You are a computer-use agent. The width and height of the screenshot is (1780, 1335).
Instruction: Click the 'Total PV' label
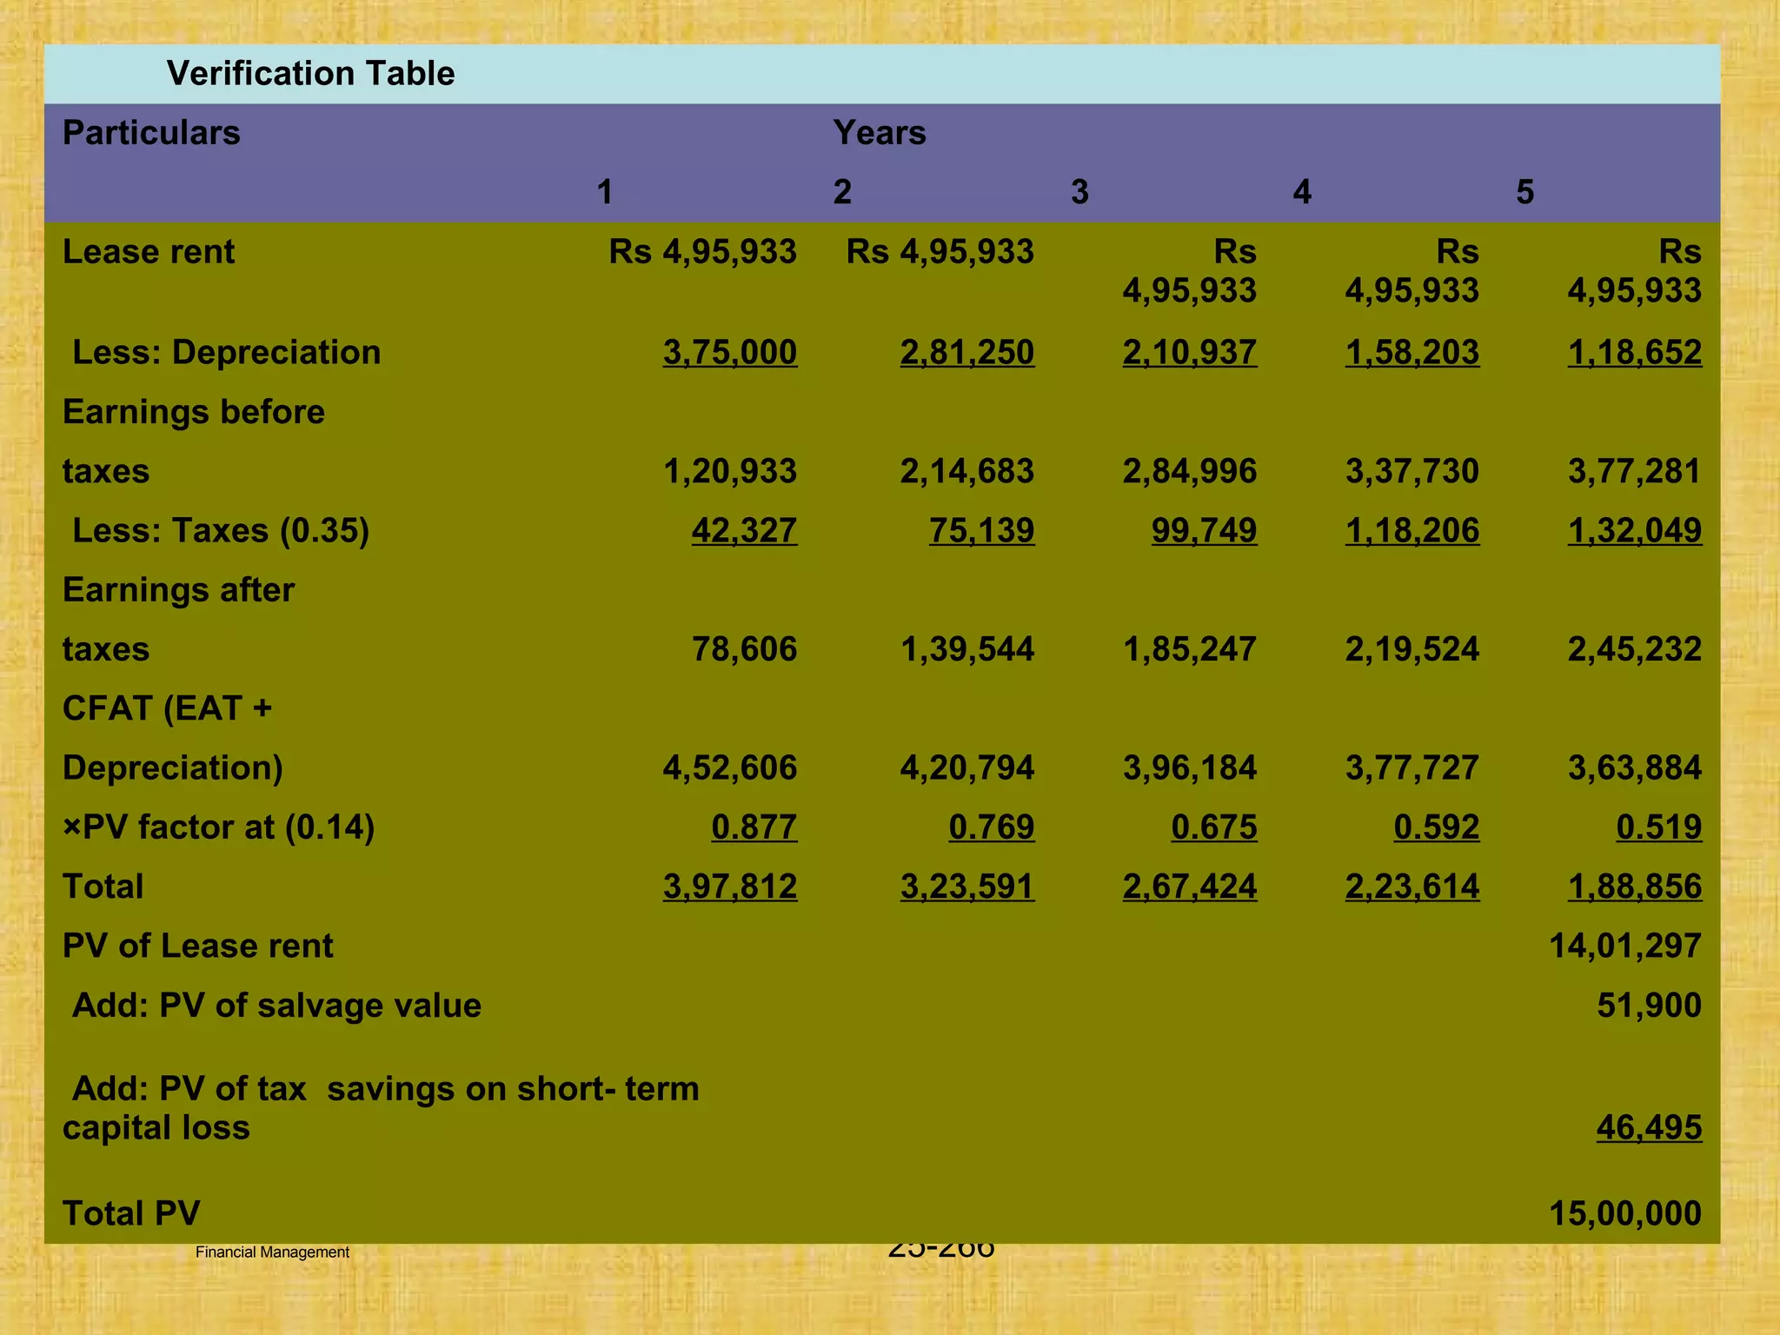[x=131, y=1213]
